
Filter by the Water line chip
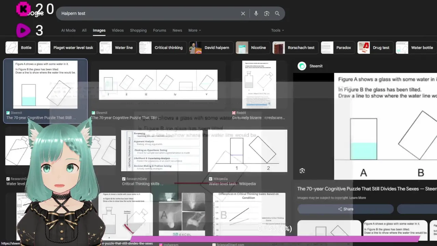coord(118,47)
